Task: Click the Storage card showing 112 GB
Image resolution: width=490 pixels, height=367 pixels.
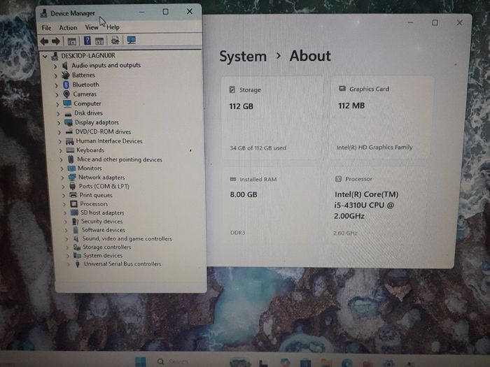Action: click(x=272, y=118)
